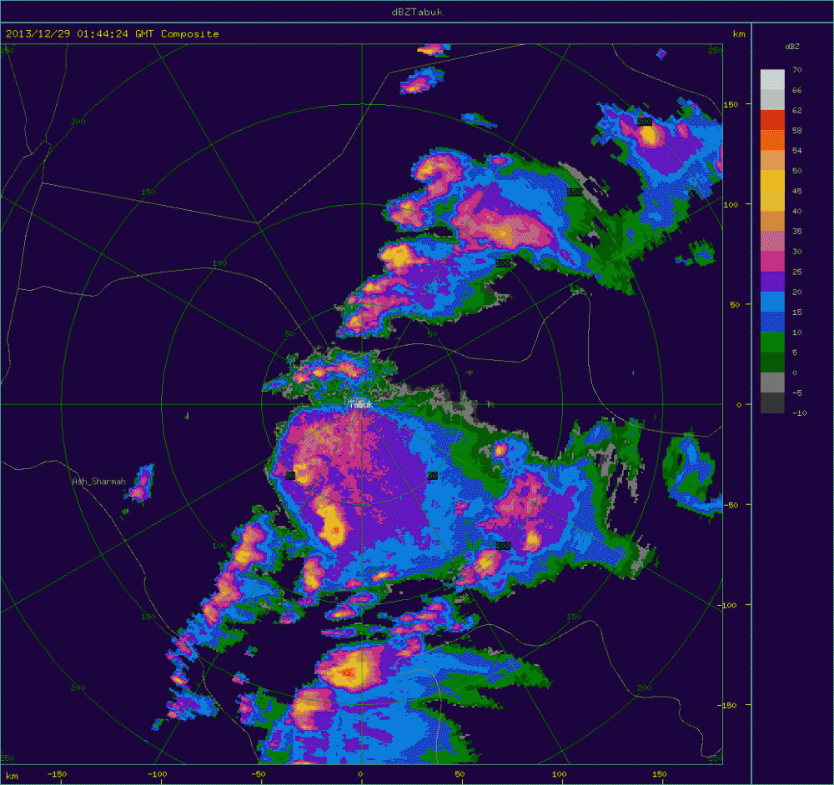Select the 2013/12/29 01:44:24 GMT Composite timestamp
This screenshot has width=834, height=785.
coord(113,34)
